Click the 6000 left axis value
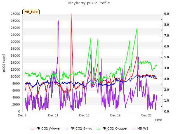The image size is (179, 134). 16,90
